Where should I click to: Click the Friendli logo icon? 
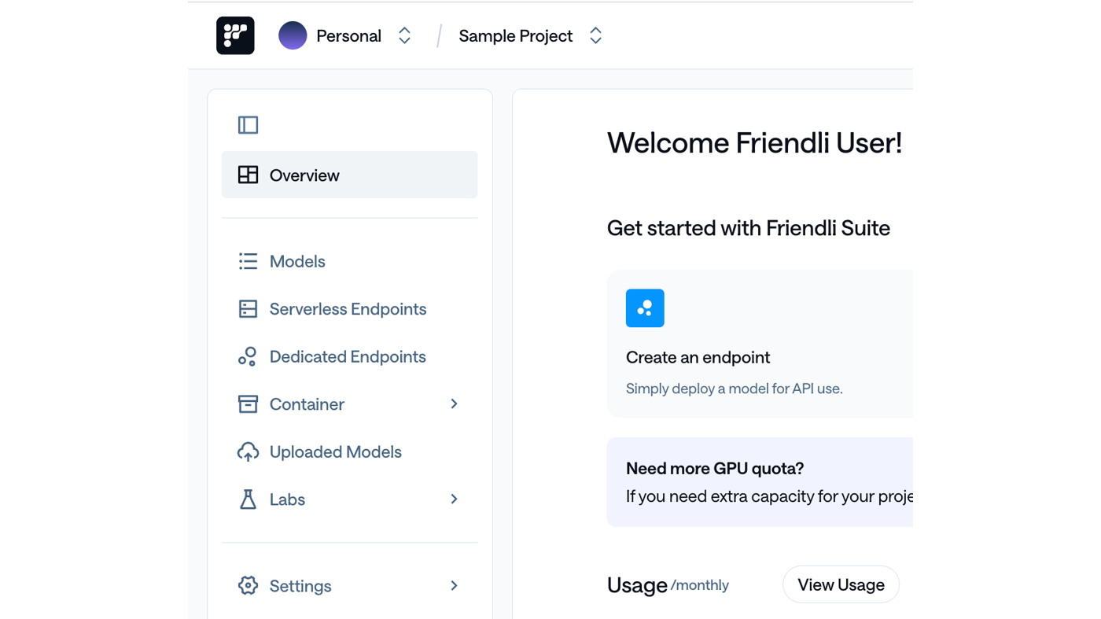tap(235, 35)
